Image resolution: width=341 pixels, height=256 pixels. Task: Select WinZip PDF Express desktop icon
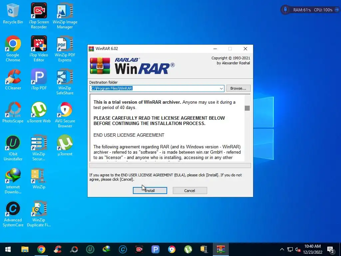point(65,49)
